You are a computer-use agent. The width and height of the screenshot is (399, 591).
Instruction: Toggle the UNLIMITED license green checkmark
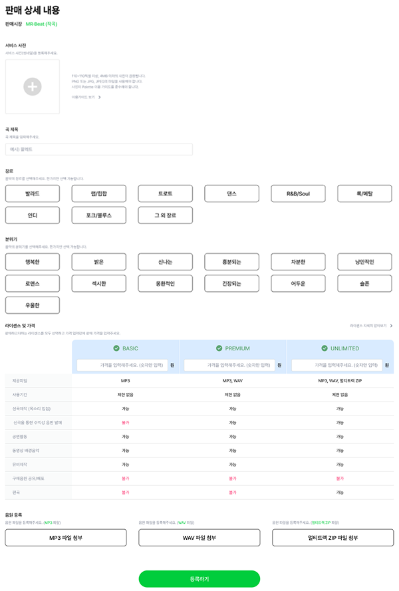[325, 348]
